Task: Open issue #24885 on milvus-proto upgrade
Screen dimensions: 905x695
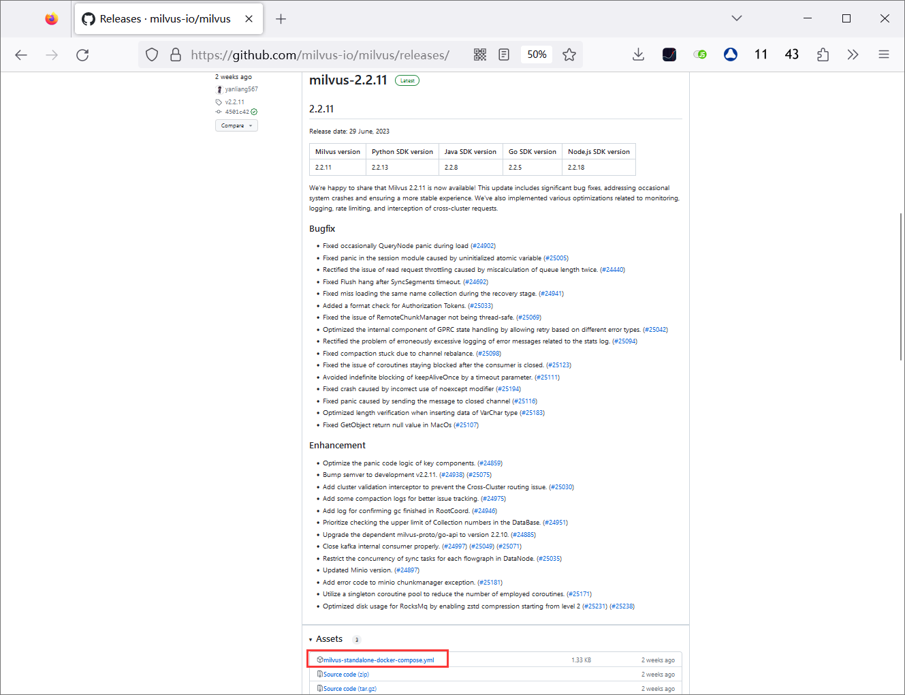Action: coord(524,535)
